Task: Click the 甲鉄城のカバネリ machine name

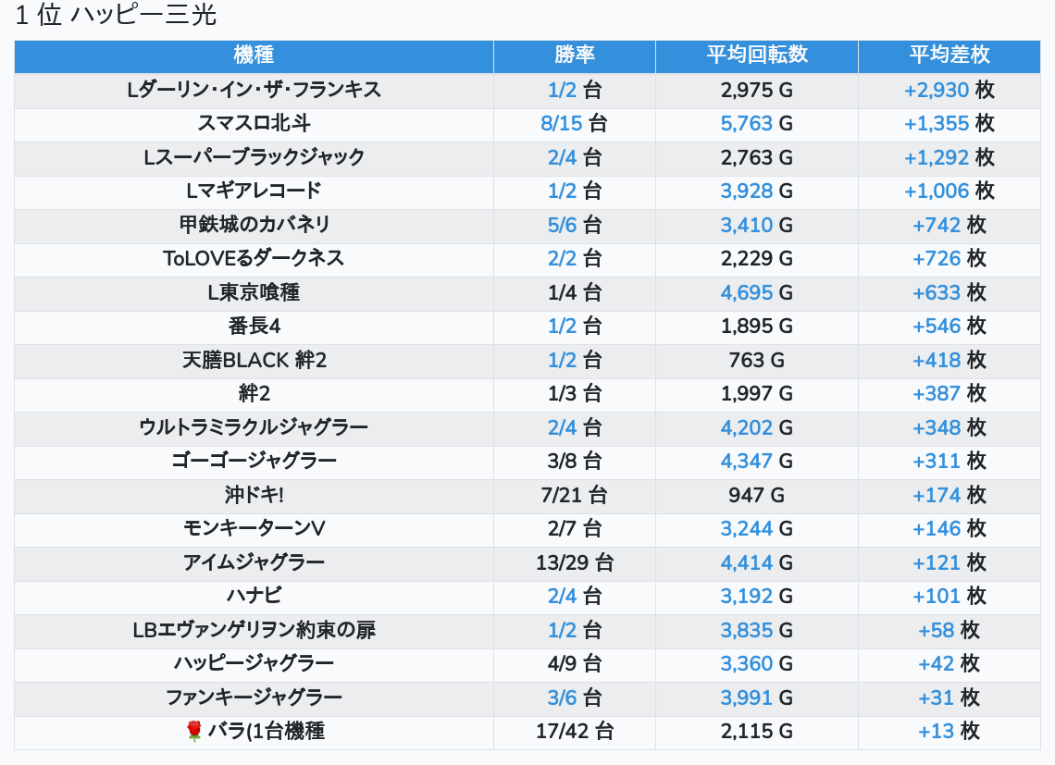Action: click(254, 225)
